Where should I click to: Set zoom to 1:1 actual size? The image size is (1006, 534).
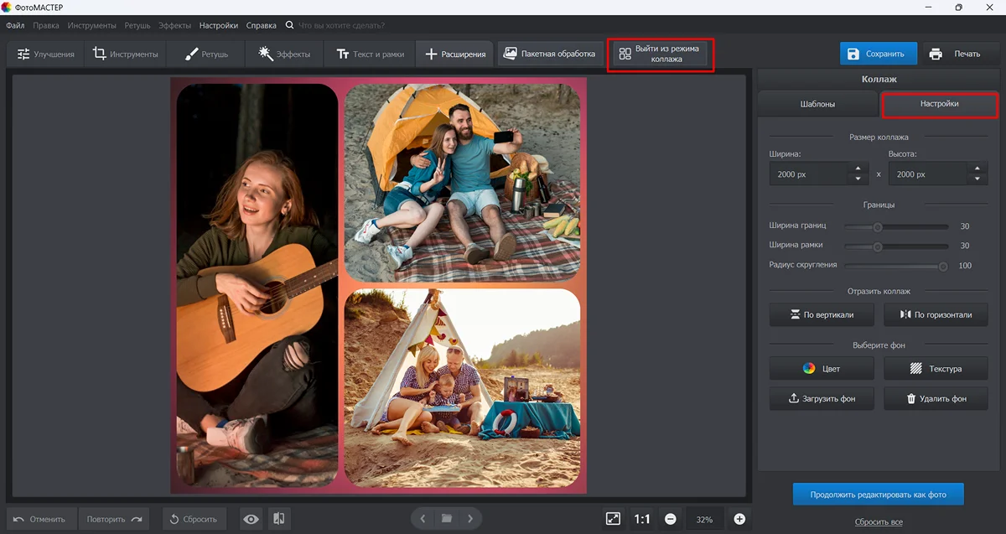[x=642, y=519]
